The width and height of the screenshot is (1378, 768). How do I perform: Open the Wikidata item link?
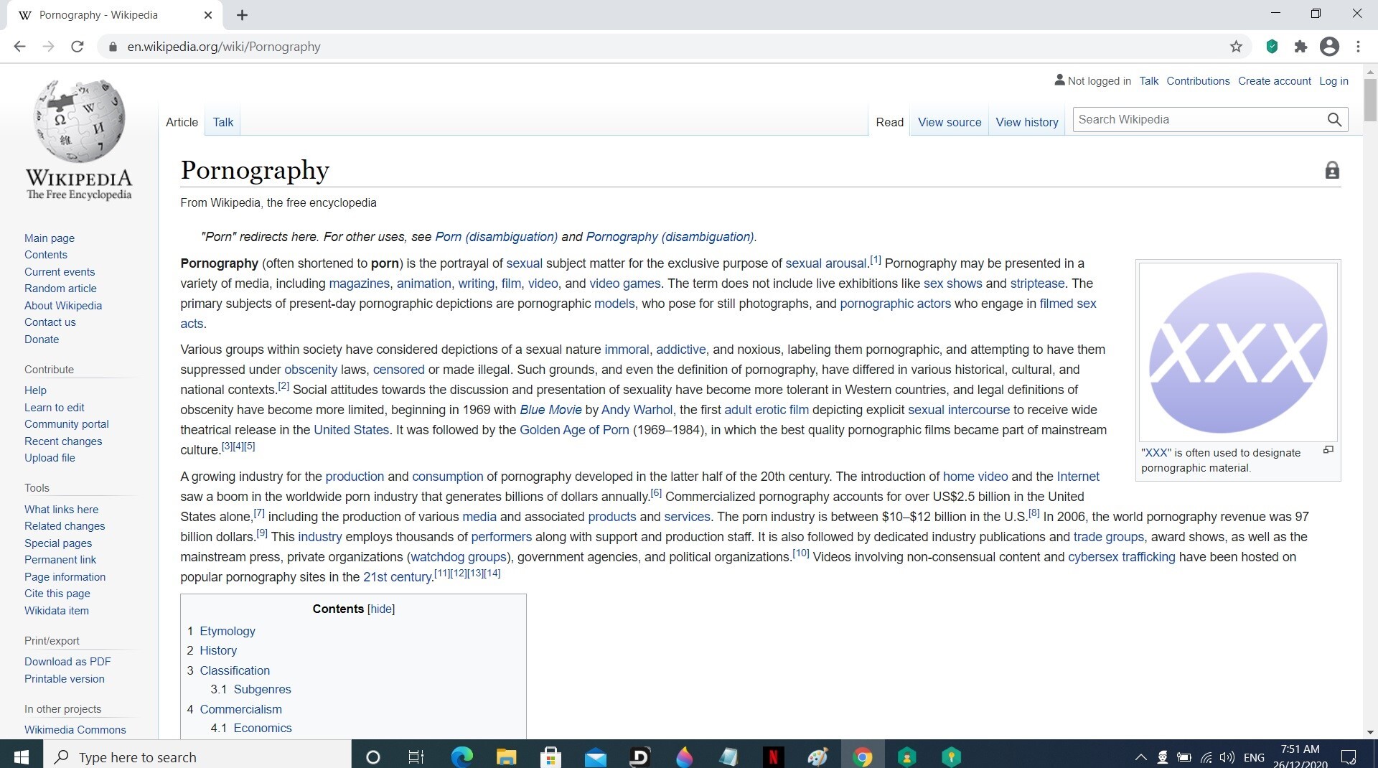pyautogui.click(x=57, y=611)
